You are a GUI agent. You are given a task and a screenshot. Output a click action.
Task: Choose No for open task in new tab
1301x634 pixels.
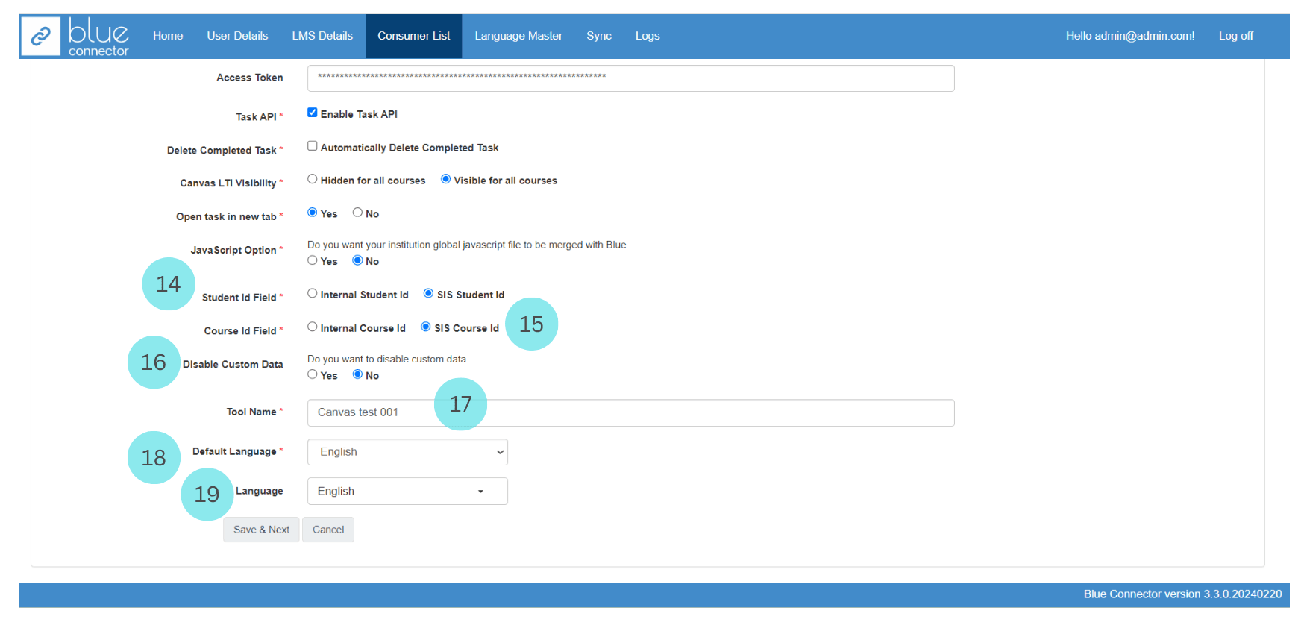(357, 213)
